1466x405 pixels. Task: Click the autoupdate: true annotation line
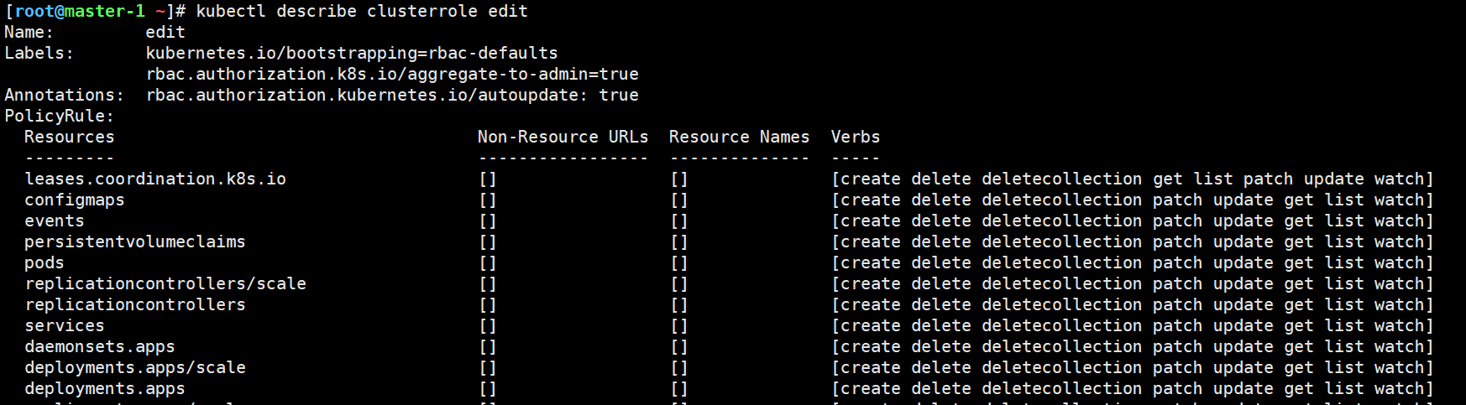(x=392, y=95)
